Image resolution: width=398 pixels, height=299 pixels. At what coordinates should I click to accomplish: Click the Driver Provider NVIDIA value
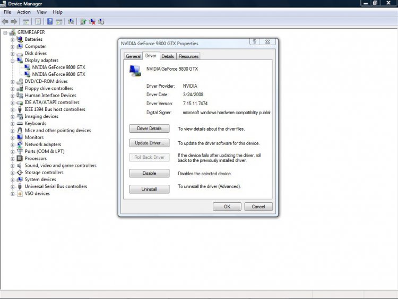[x=190, y=86]
